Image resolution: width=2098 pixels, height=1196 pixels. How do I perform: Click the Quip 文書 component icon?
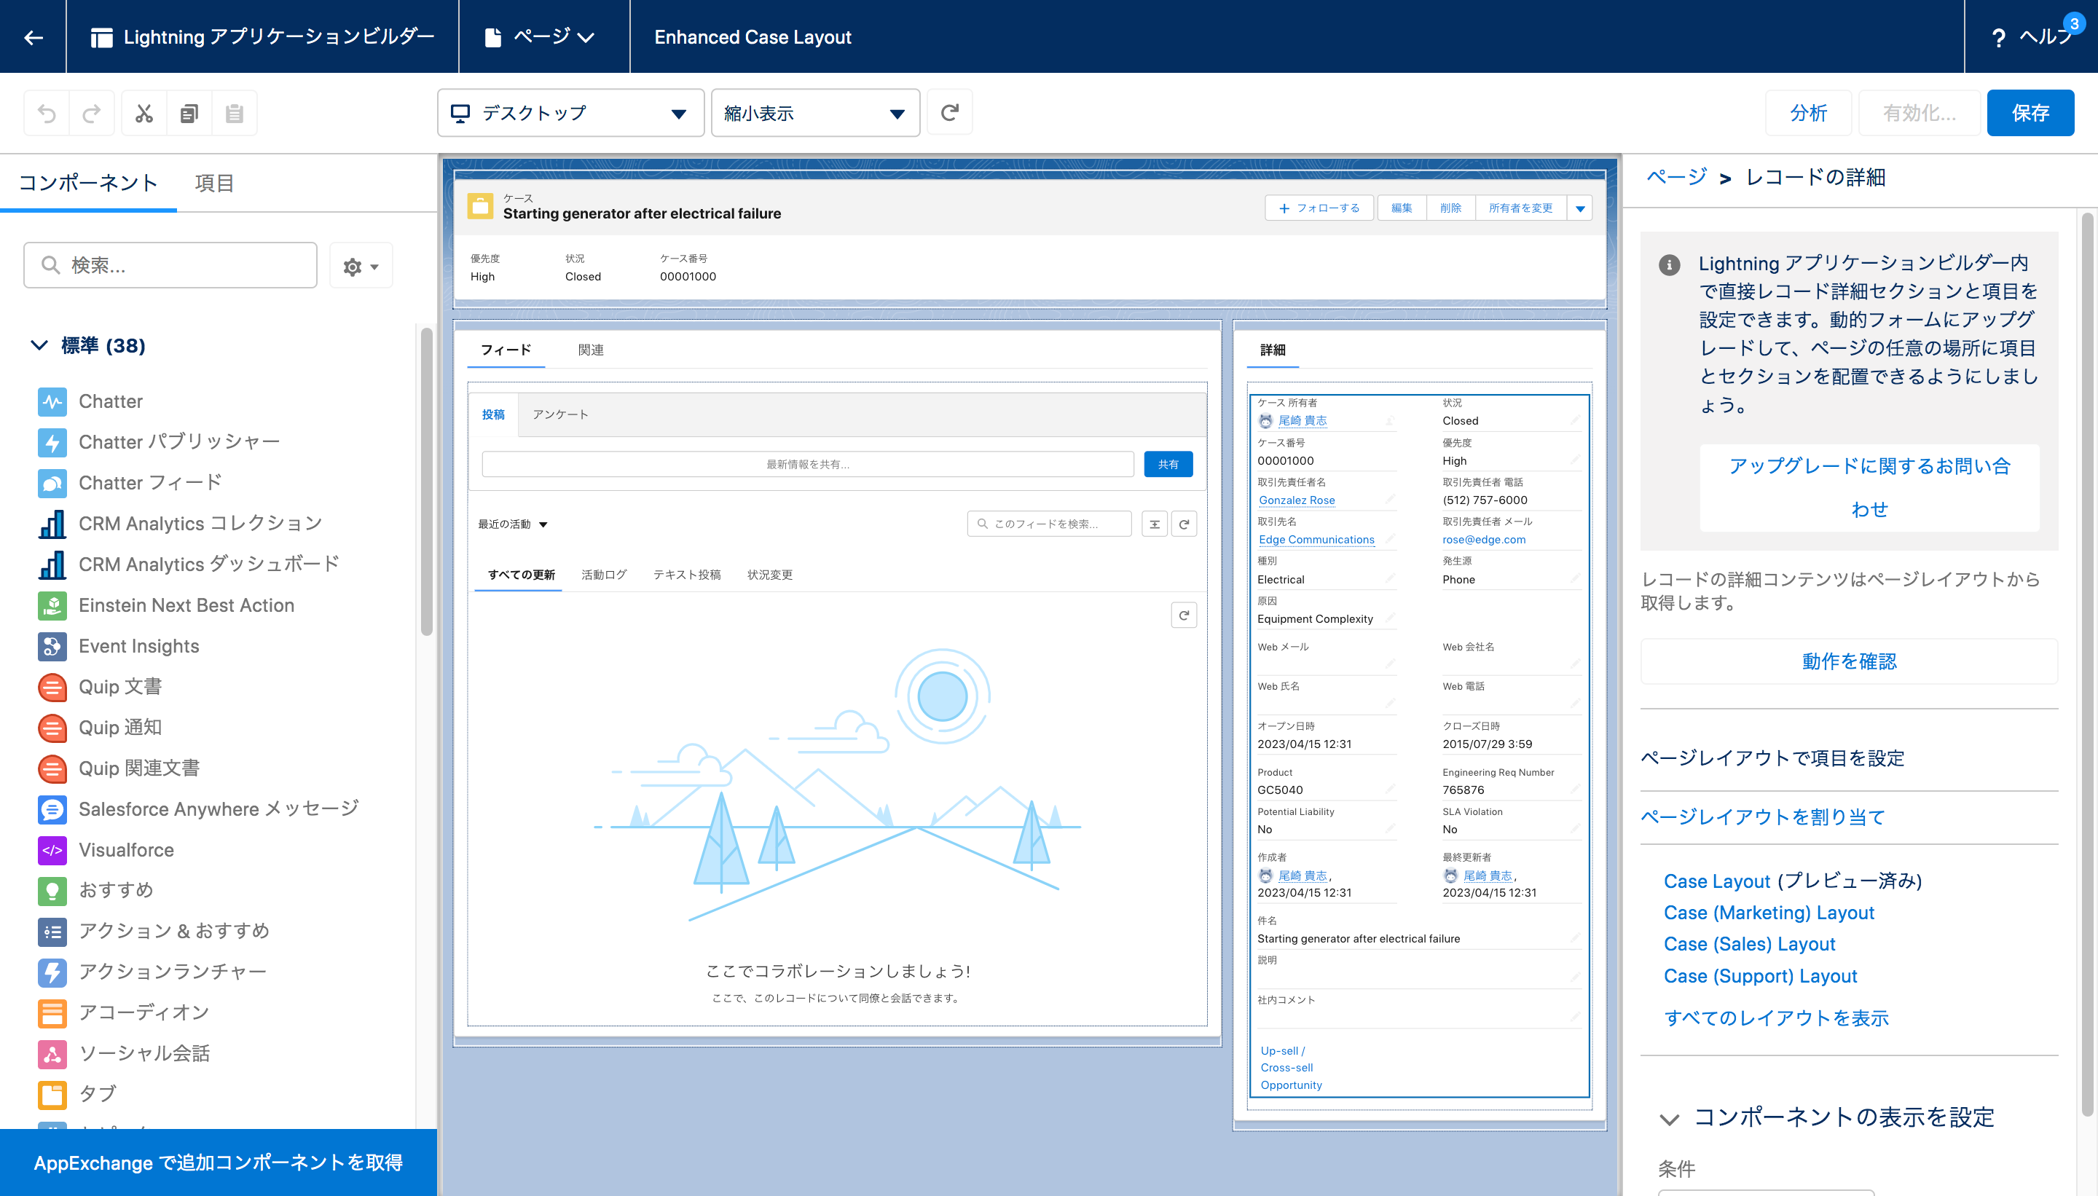point(52,687)
